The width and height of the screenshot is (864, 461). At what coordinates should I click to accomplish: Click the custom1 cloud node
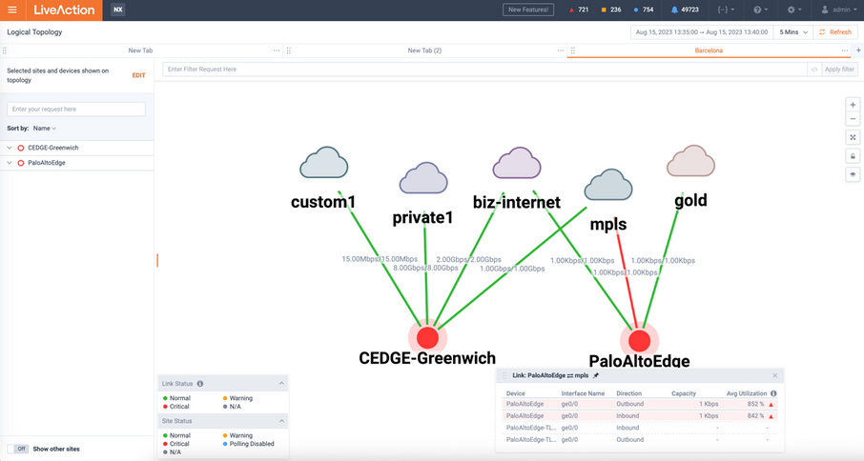point(324,163)
